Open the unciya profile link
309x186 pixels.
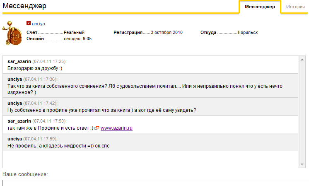39,24
